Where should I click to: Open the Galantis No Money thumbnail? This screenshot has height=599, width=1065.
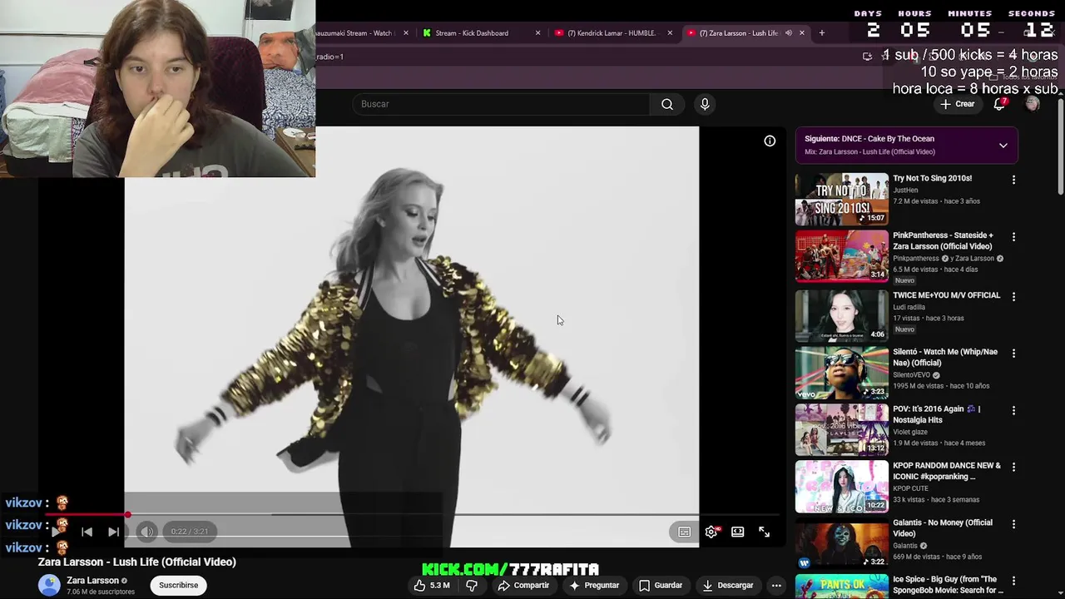(842, 544)
